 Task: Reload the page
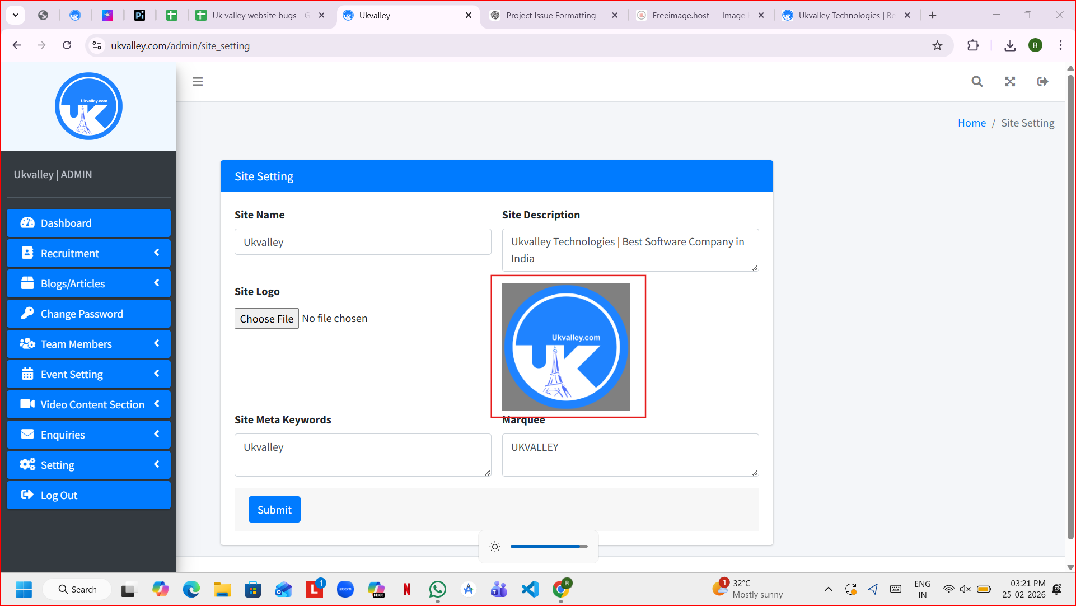(67, 45)
